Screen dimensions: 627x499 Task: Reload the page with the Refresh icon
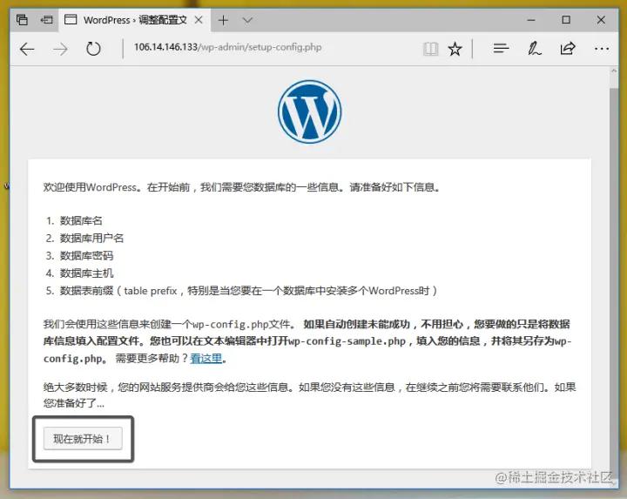[93, 49]
